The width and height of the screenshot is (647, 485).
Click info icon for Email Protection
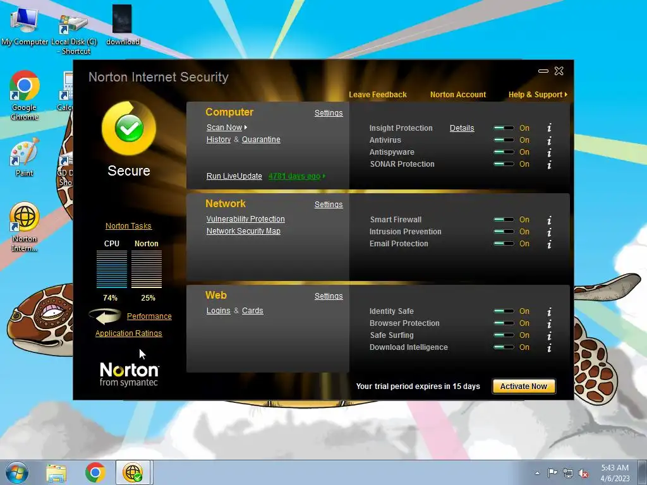click(549, 244)
